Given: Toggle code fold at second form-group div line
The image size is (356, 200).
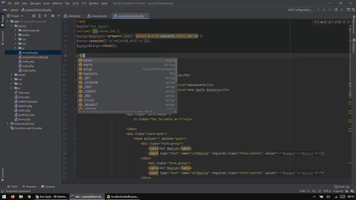Looking at the screenshot, I should pyautogui.click(x=75, y=163).
